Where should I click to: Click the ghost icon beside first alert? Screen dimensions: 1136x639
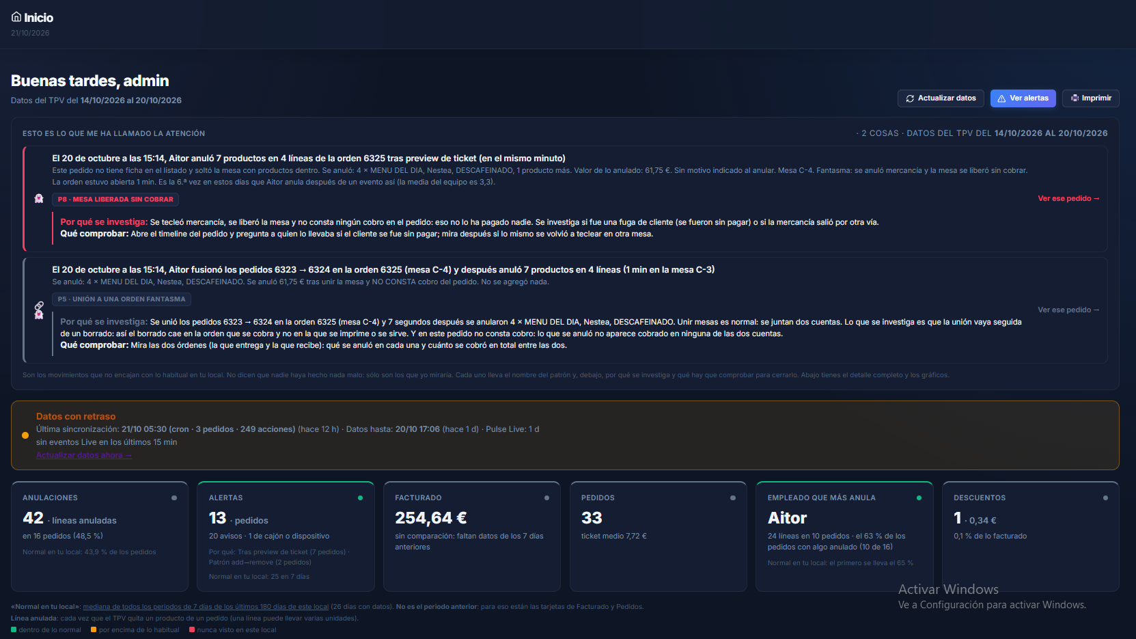[x=39, y=198]
